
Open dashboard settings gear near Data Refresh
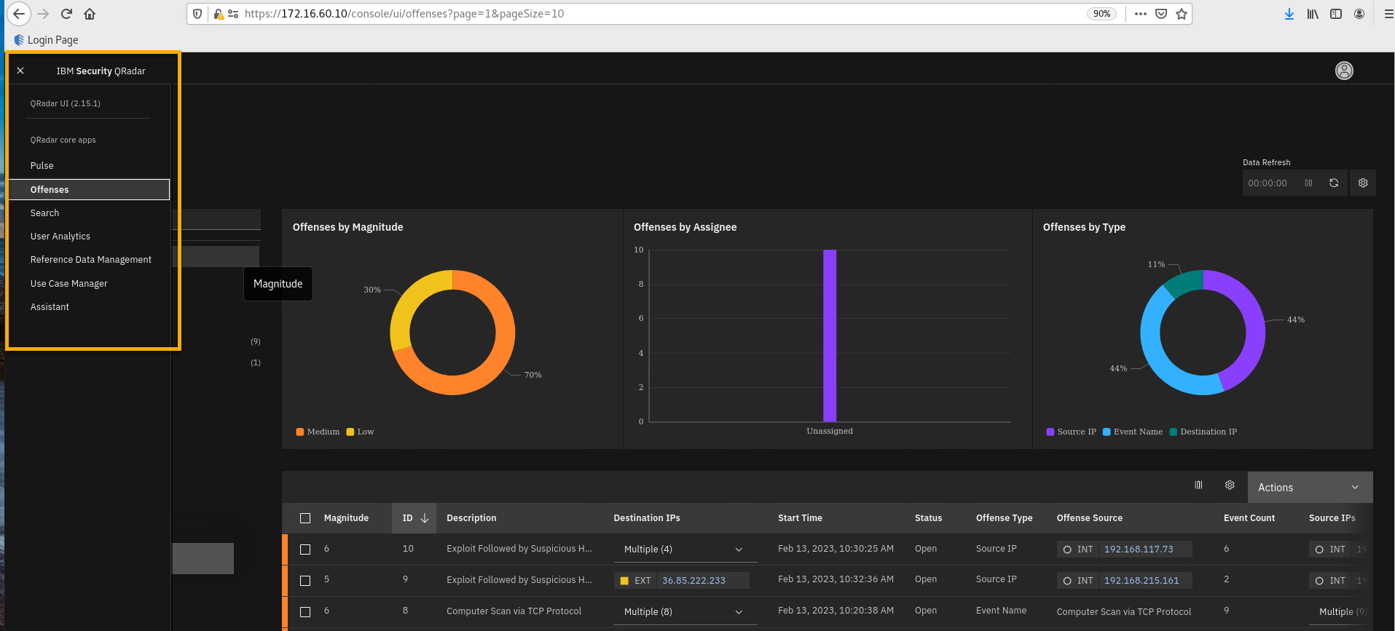point(1363,183)
